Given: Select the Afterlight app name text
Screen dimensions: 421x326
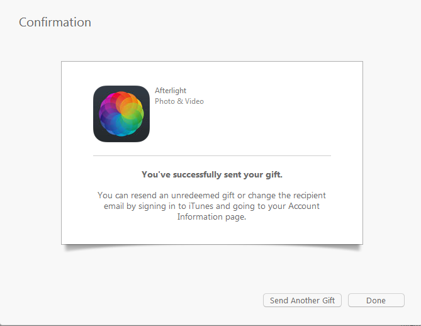Looking at the screenshot, I should click(x=171, y=91).
